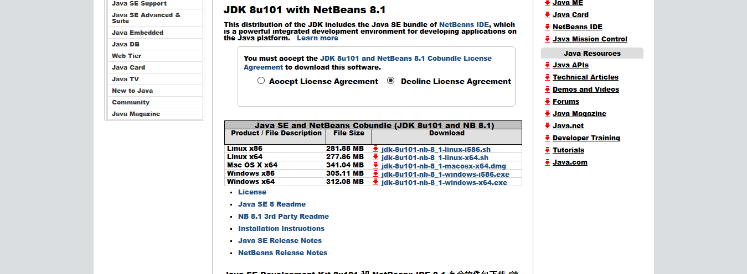Select Decline License Agreement radio button
Image resolution: width=747 pixels, height=274 pixels.
click(x=391, y=81)
